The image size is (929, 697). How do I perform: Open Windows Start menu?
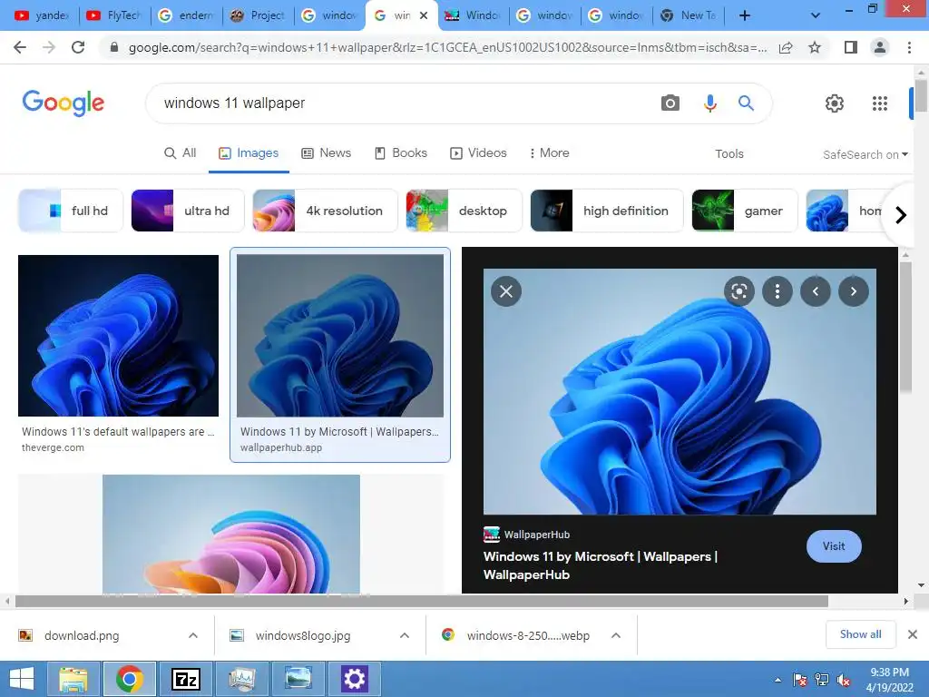click(x=22, y=679)
